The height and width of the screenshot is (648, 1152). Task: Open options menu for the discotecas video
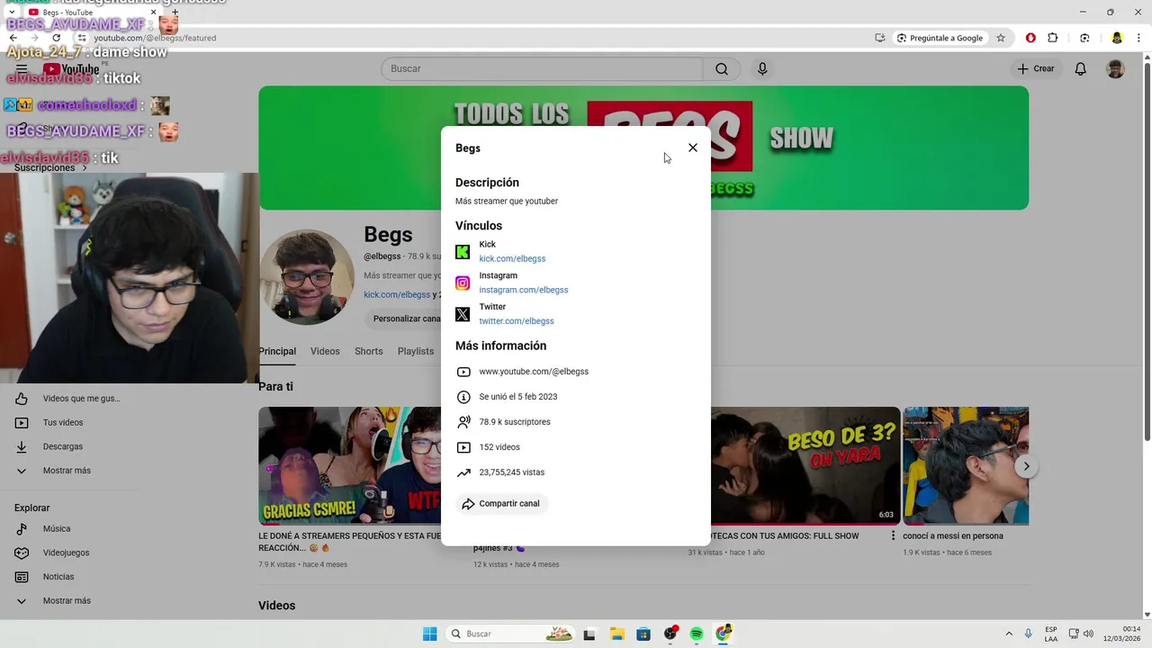click(894, 535)
